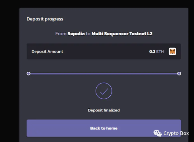This screenshot has width=194, height=142.
Task: Click the Crypto Box watermark text
Action: point(176,133)
